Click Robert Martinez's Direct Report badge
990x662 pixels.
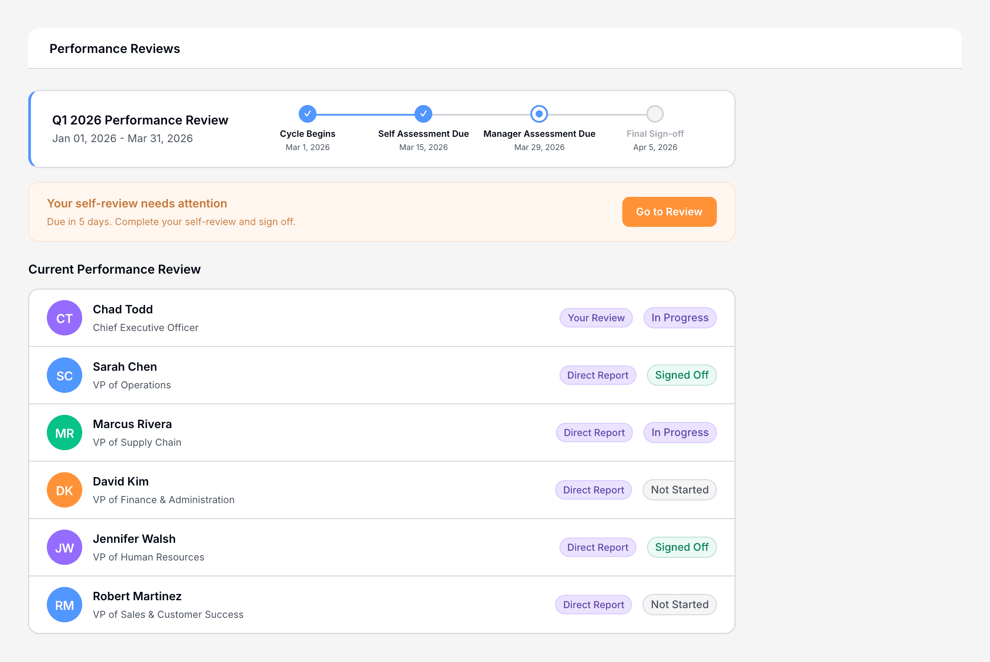594,605
